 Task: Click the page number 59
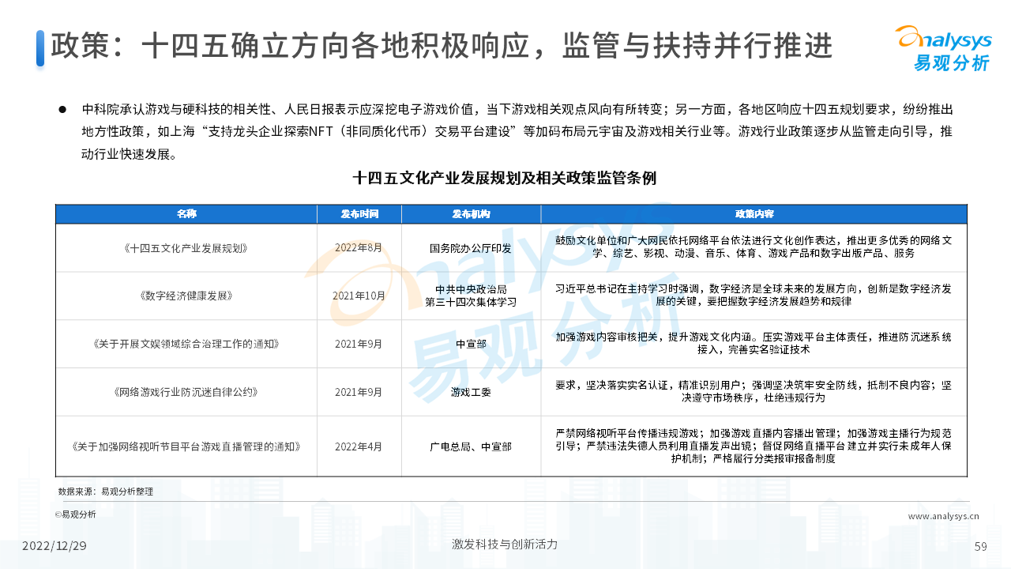[x=981, y=546]
